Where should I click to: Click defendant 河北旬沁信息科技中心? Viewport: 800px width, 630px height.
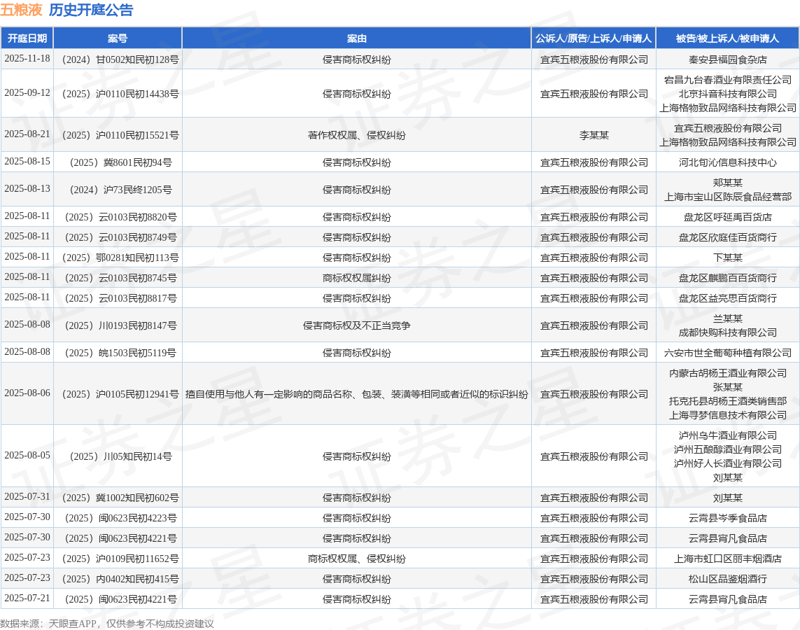727,162
